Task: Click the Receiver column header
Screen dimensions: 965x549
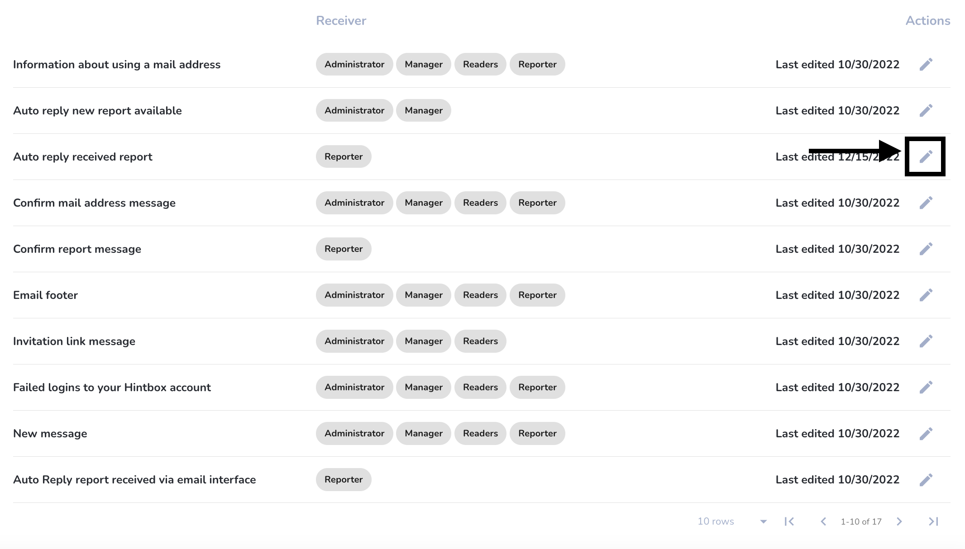Action: [x=341, y=21]
